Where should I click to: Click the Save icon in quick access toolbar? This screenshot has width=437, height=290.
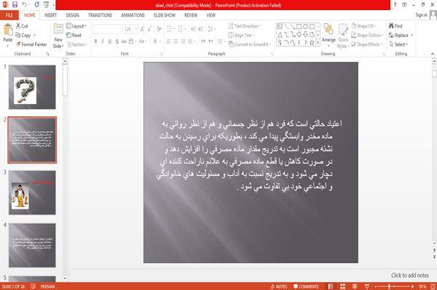coord(15,4)
